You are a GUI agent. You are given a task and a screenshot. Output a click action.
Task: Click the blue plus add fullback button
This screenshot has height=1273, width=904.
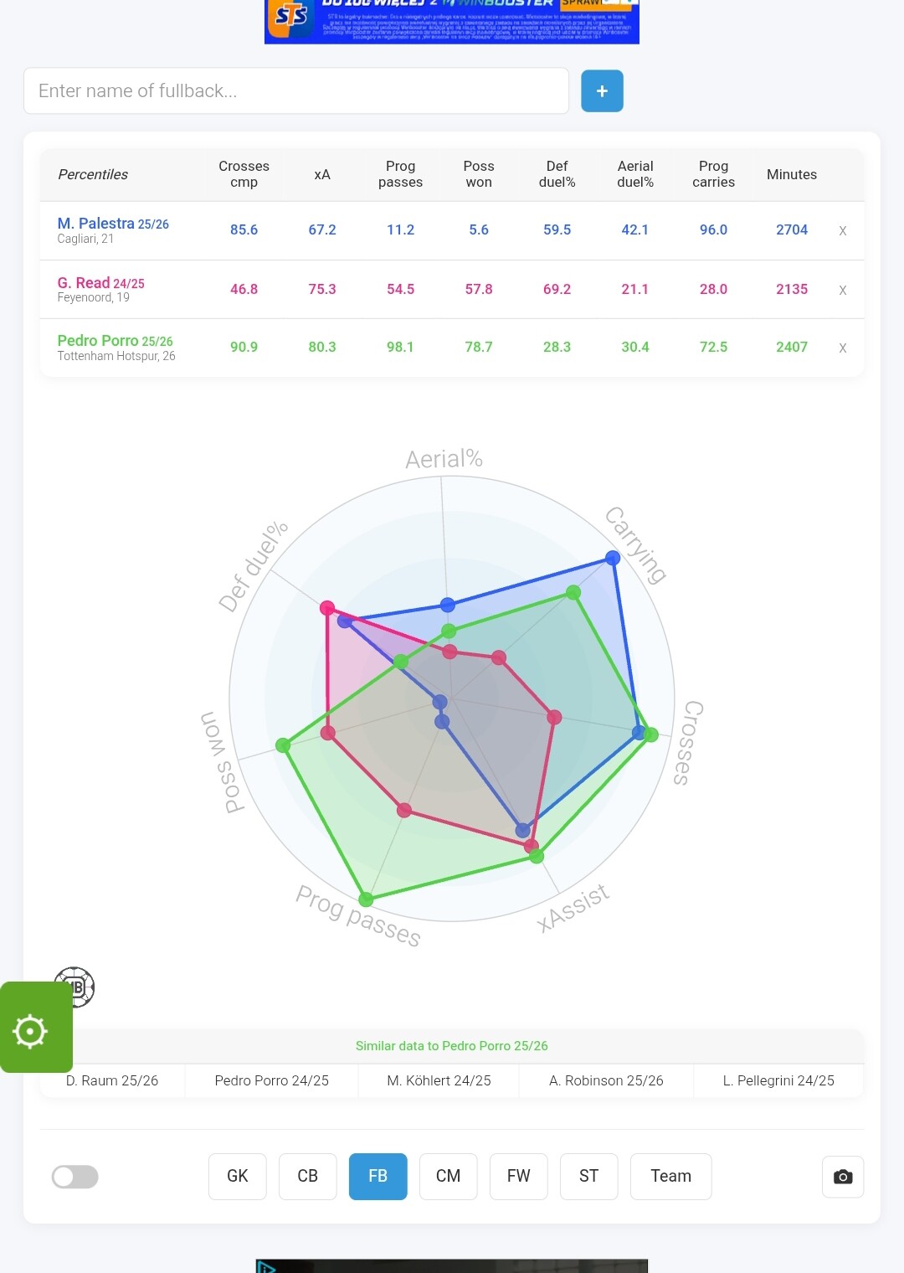pos(602,91)
